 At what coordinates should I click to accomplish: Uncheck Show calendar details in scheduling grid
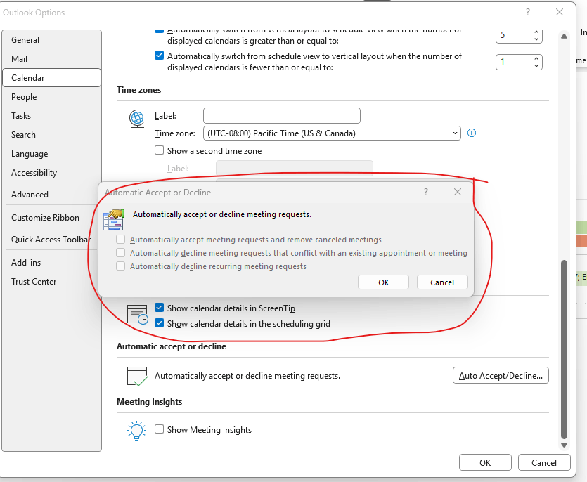[159, 323]
